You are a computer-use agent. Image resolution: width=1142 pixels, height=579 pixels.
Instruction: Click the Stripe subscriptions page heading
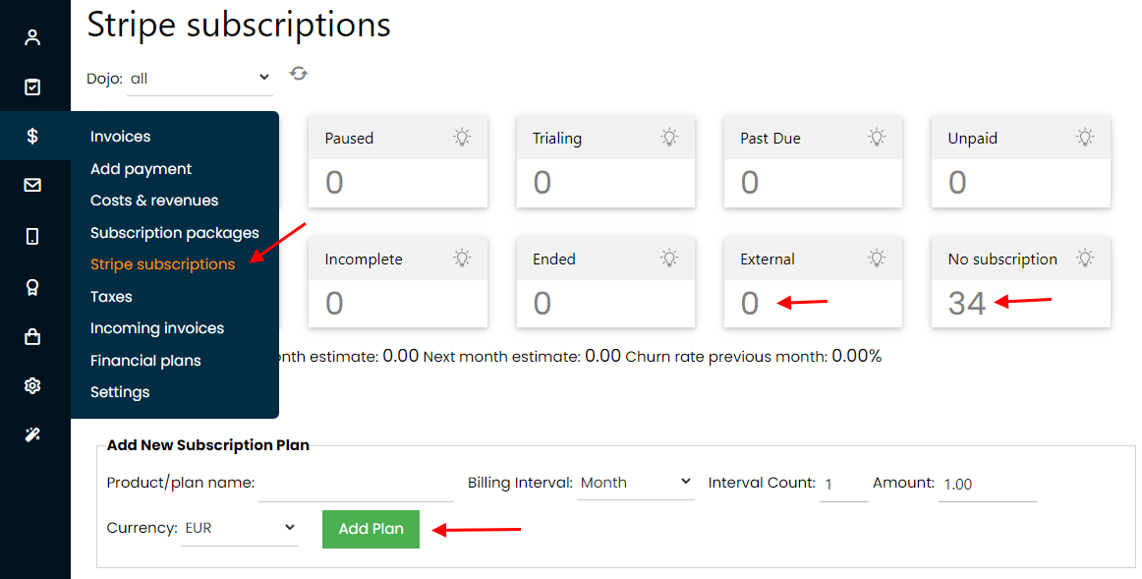tap(239, 25)
